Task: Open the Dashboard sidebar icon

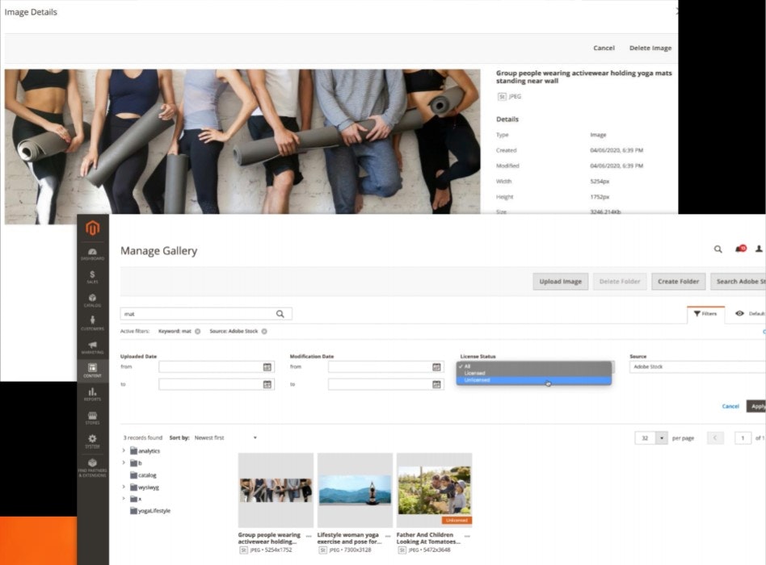Action: [92, 253]
